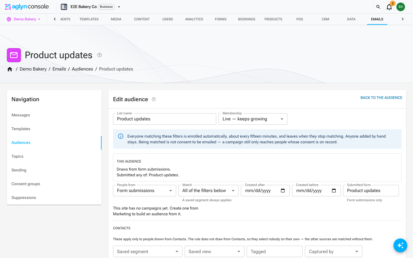The image size is (413, 258).
Task: Switch to the ANALYTICS tab
Action: tap(194, 19)
